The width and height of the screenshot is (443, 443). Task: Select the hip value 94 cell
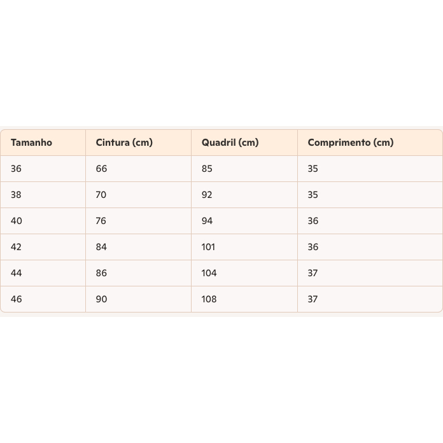tap(207, 221)
